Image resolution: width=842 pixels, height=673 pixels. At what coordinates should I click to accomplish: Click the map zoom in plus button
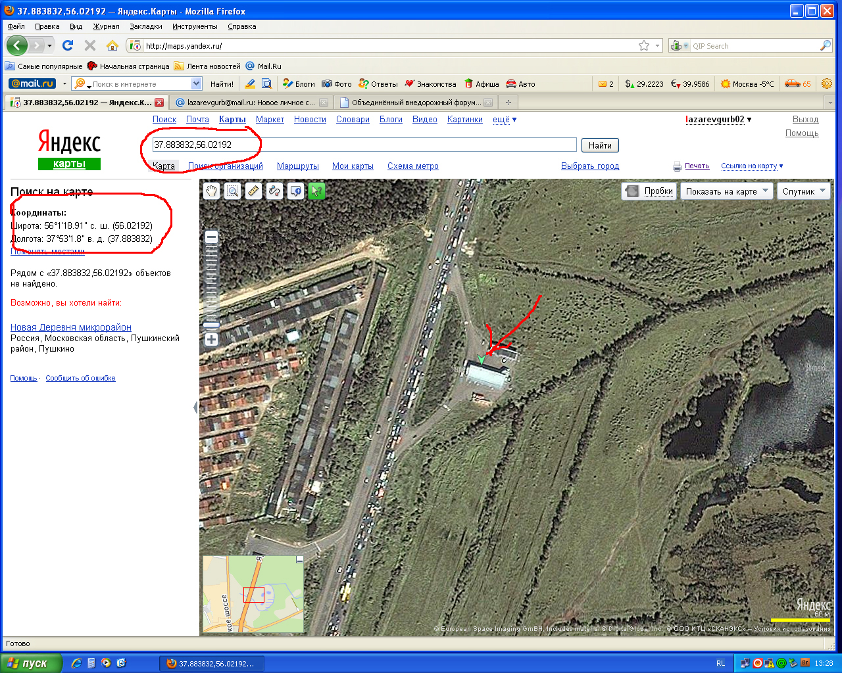pos(211,340)
